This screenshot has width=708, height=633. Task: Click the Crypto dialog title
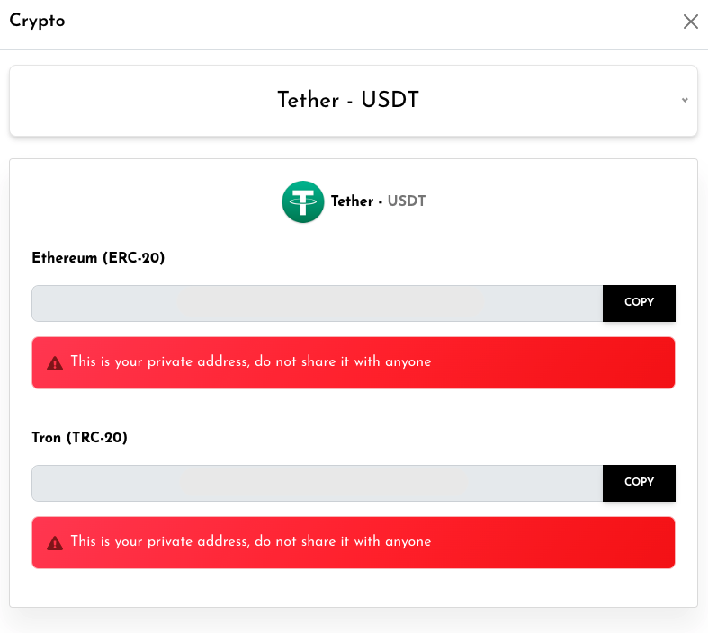point(37,22)
